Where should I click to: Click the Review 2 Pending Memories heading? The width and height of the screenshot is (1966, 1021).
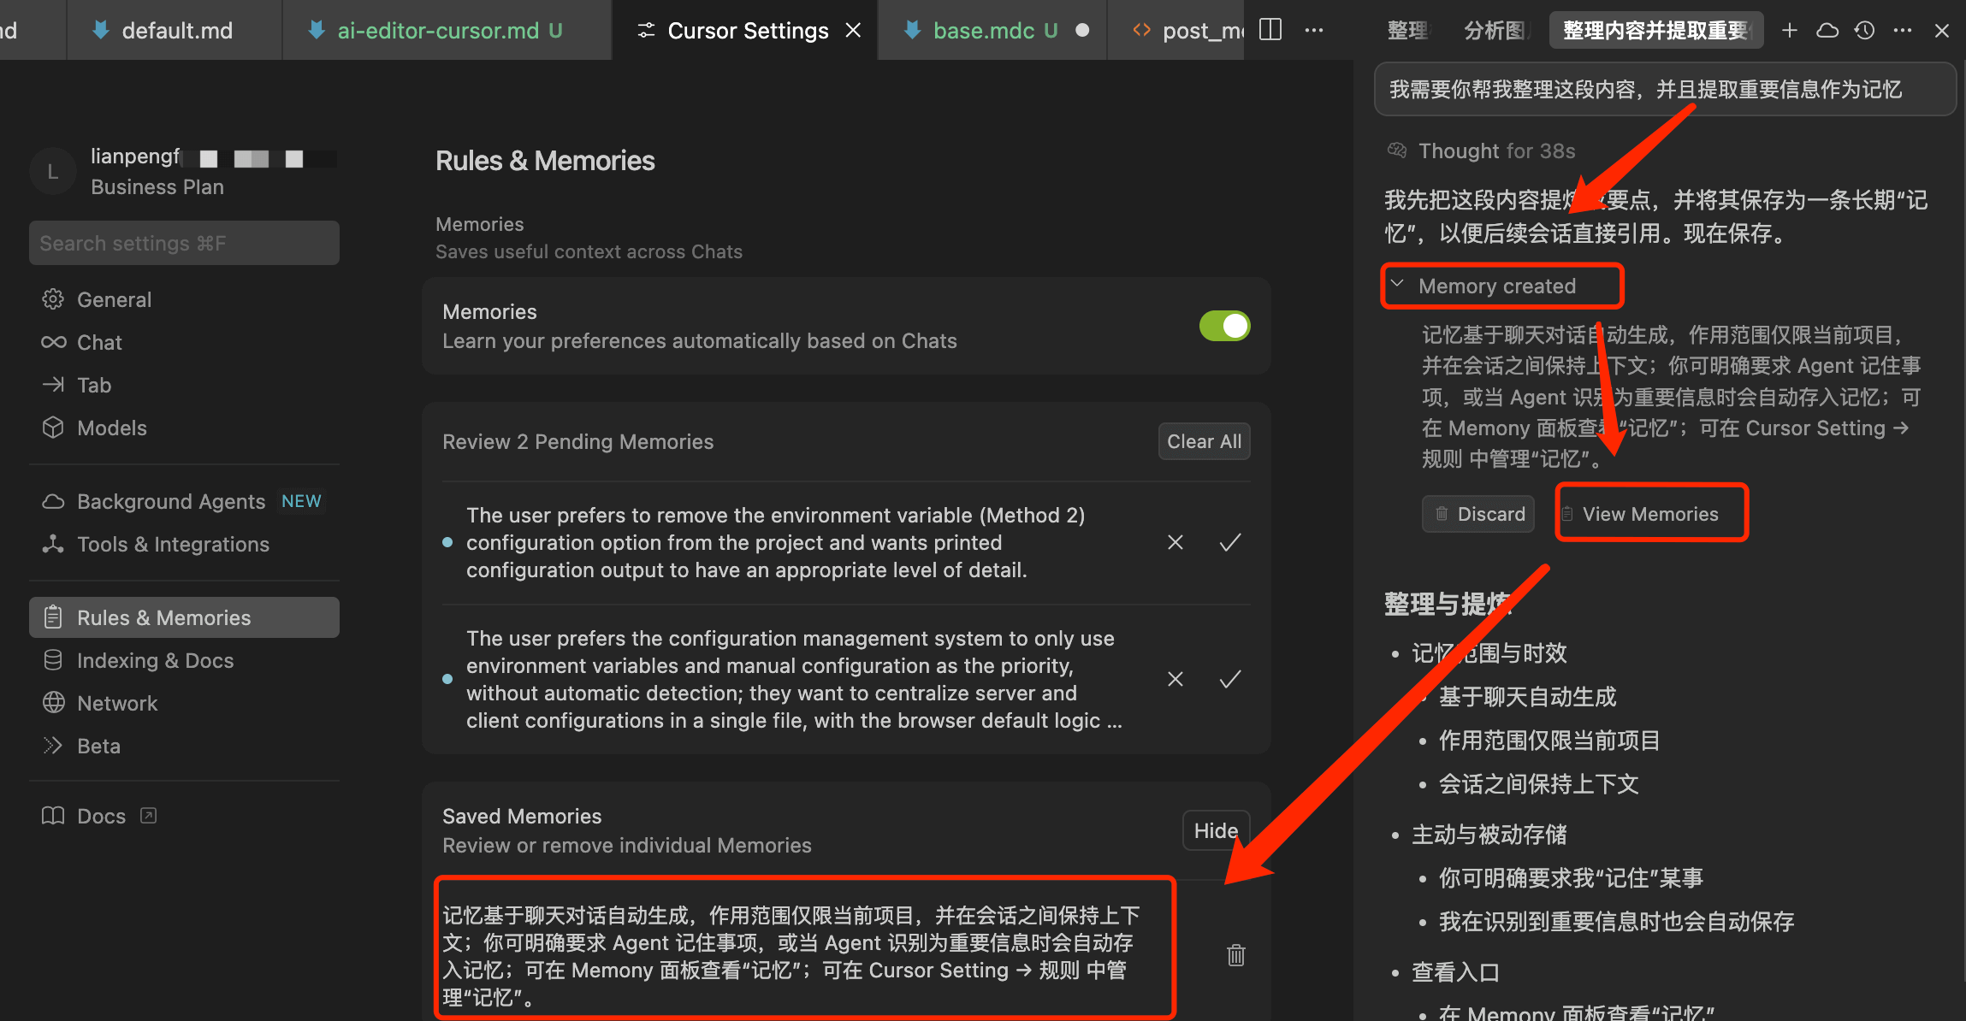577,441
